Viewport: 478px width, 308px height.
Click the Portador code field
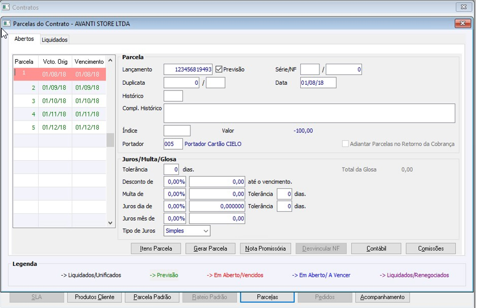[x=173, y=144]
